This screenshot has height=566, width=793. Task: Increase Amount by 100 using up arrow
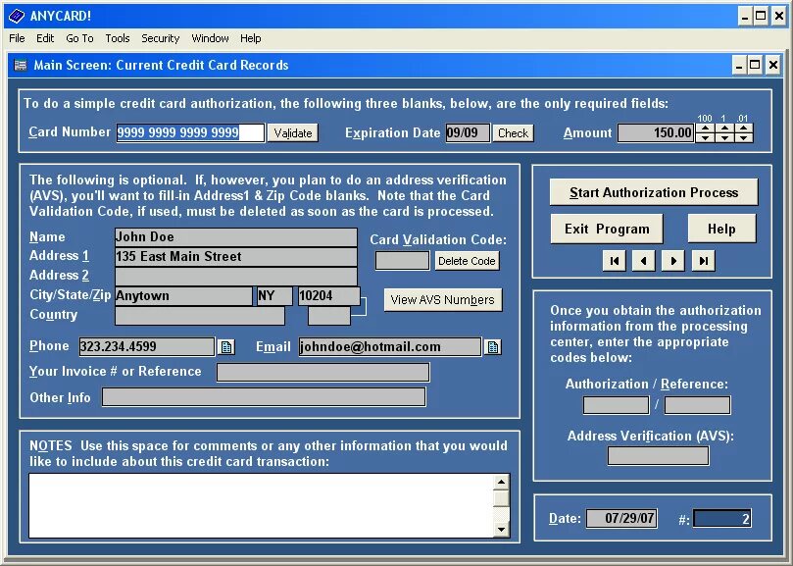tap(705, 129)
